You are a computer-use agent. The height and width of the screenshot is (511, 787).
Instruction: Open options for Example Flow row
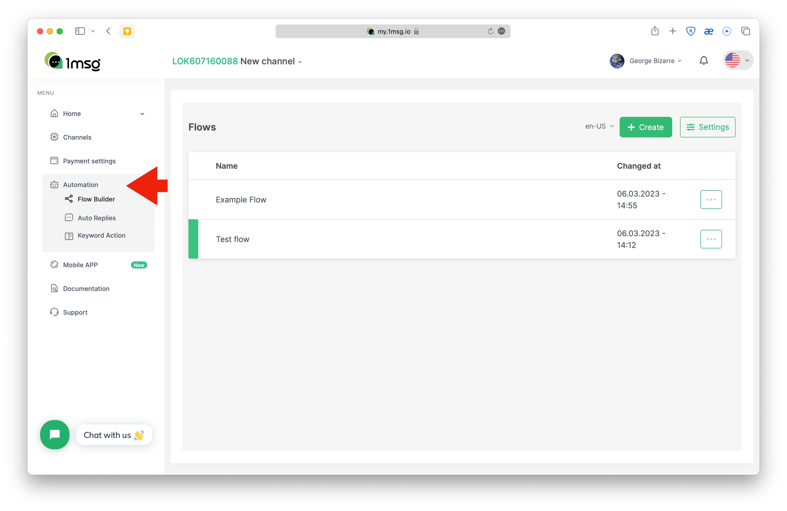click(x=710, y=199)
